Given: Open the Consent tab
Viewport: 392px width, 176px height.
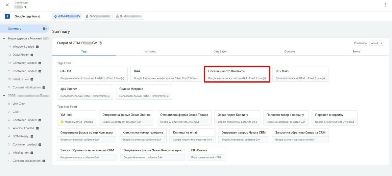Looking at the screenshot, I should 290,51.
